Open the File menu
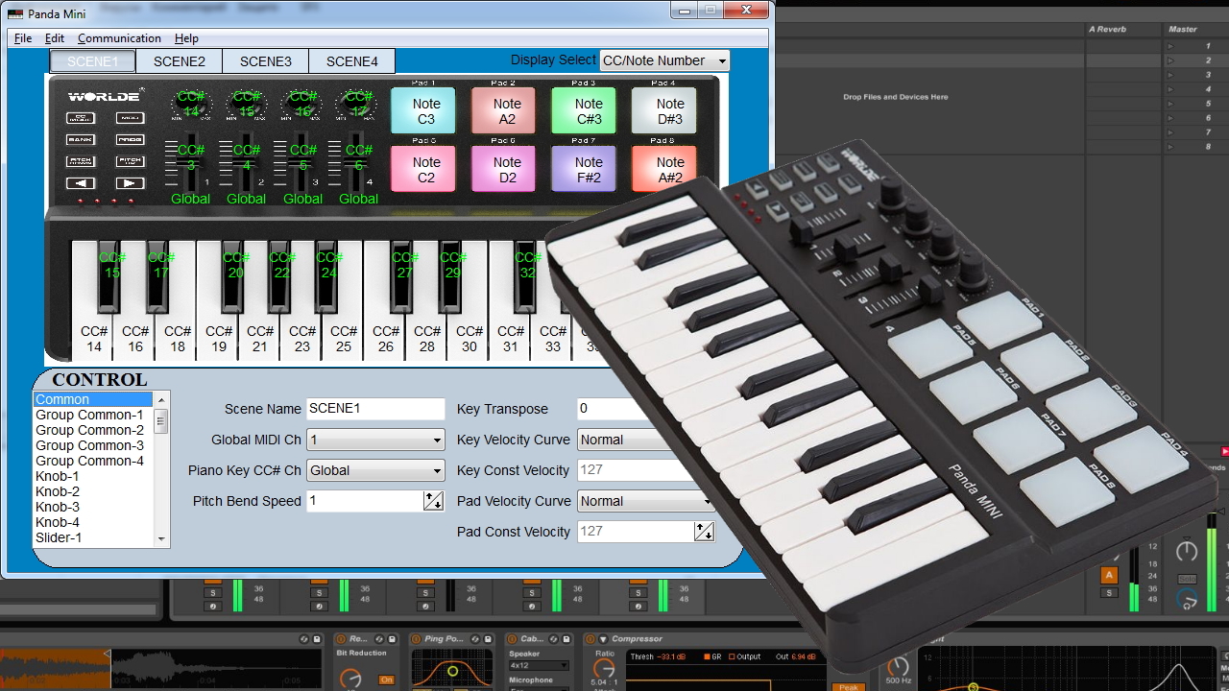The height and width of the screenshot is (691, 1229). (x=23, y=38)
